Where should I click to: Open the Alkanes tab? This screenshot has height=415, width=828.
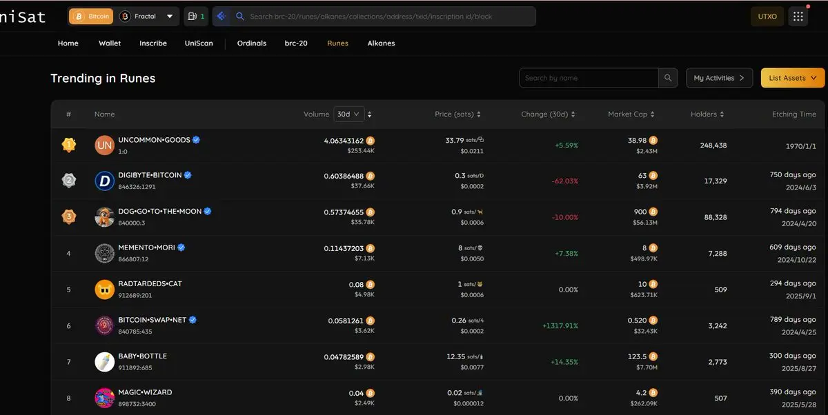381,43
